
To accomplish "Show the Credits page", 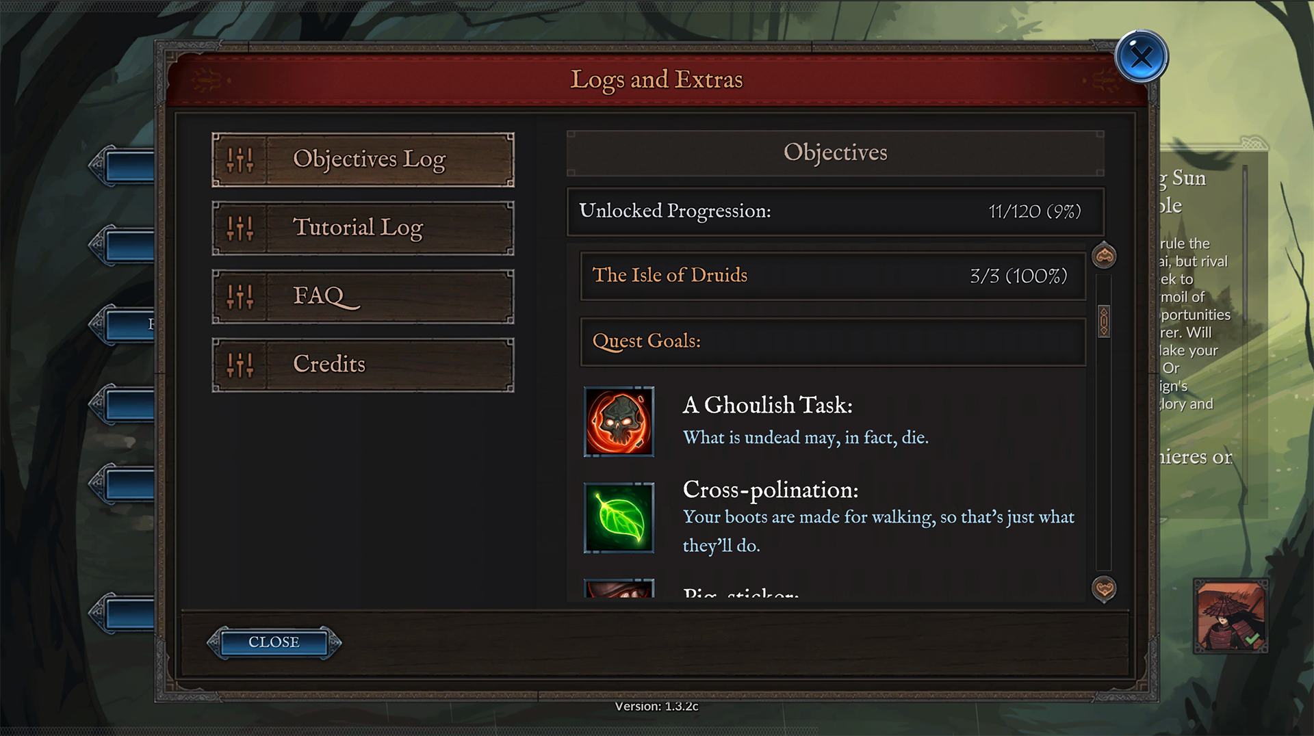I will 363,365.
